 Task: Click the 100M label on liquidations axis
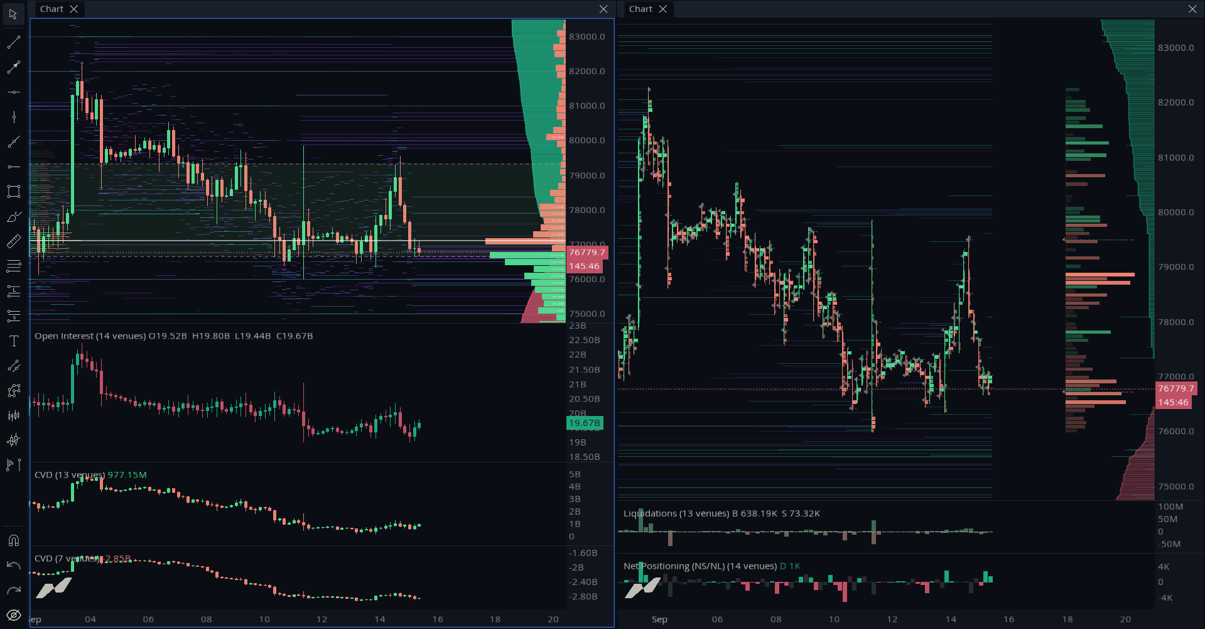tap(1170, 506)
